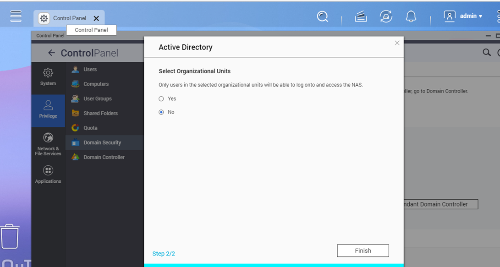This screenshot has width=500, height=267.
Task: Open background tasks icon
Action: [x=361, y=16]
